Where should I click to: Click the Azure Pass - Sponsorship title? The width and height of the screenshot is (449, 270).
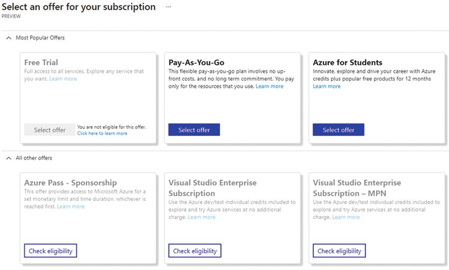tap(70, 182)
